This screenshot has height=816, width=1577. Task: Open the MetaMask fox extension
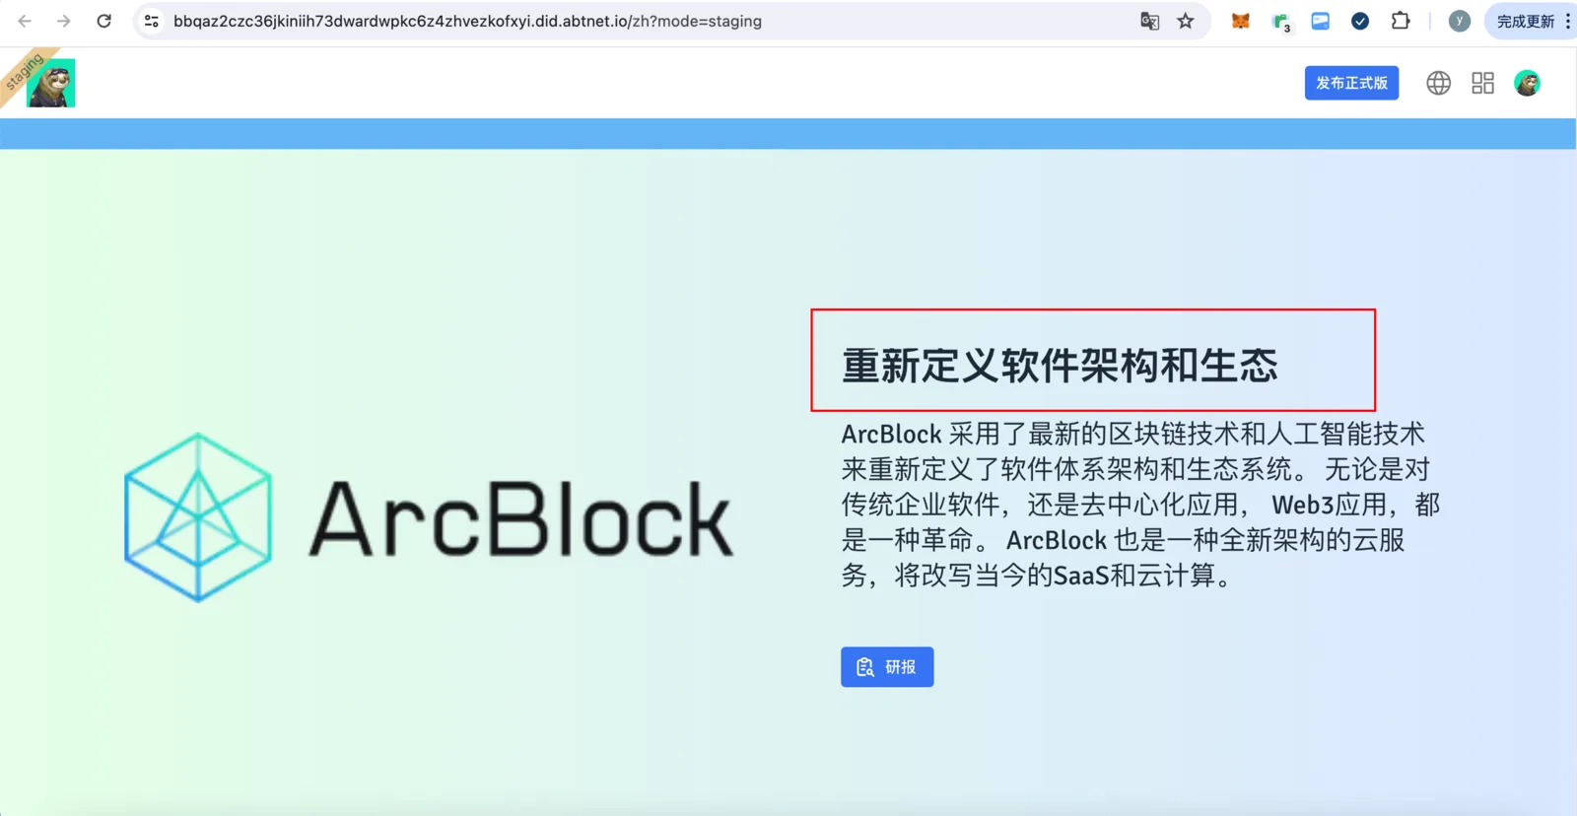coord(1241,21)
